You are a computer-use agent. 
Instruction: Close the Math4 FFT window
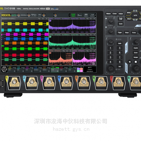click(94, 51)
